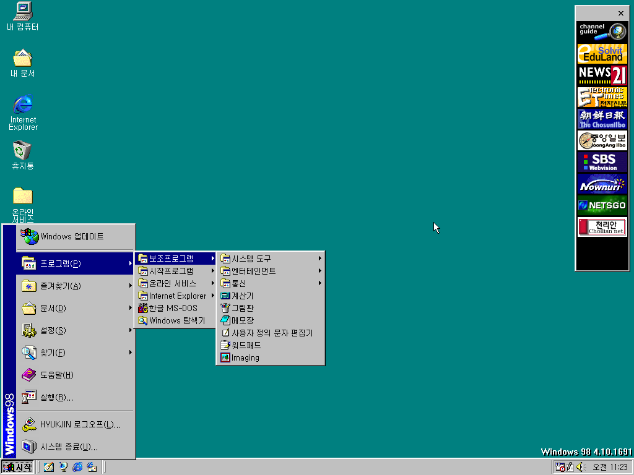Image resolution: width=634 pixels, height=475 pixels.
Task: Open 찾기(F) in Start menu
Action: 75,353
